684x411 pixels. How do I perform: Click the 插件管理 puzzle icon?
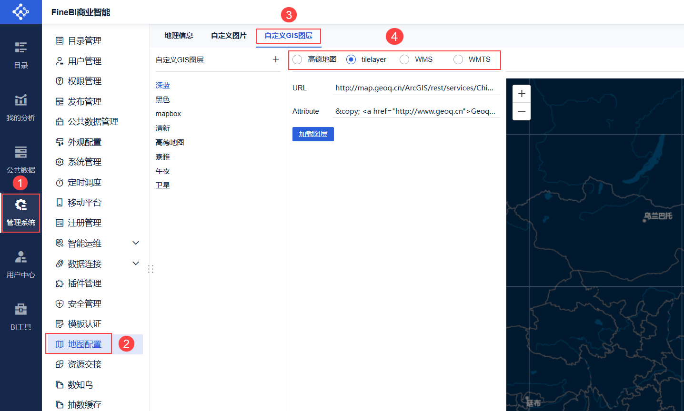[60, 284]
